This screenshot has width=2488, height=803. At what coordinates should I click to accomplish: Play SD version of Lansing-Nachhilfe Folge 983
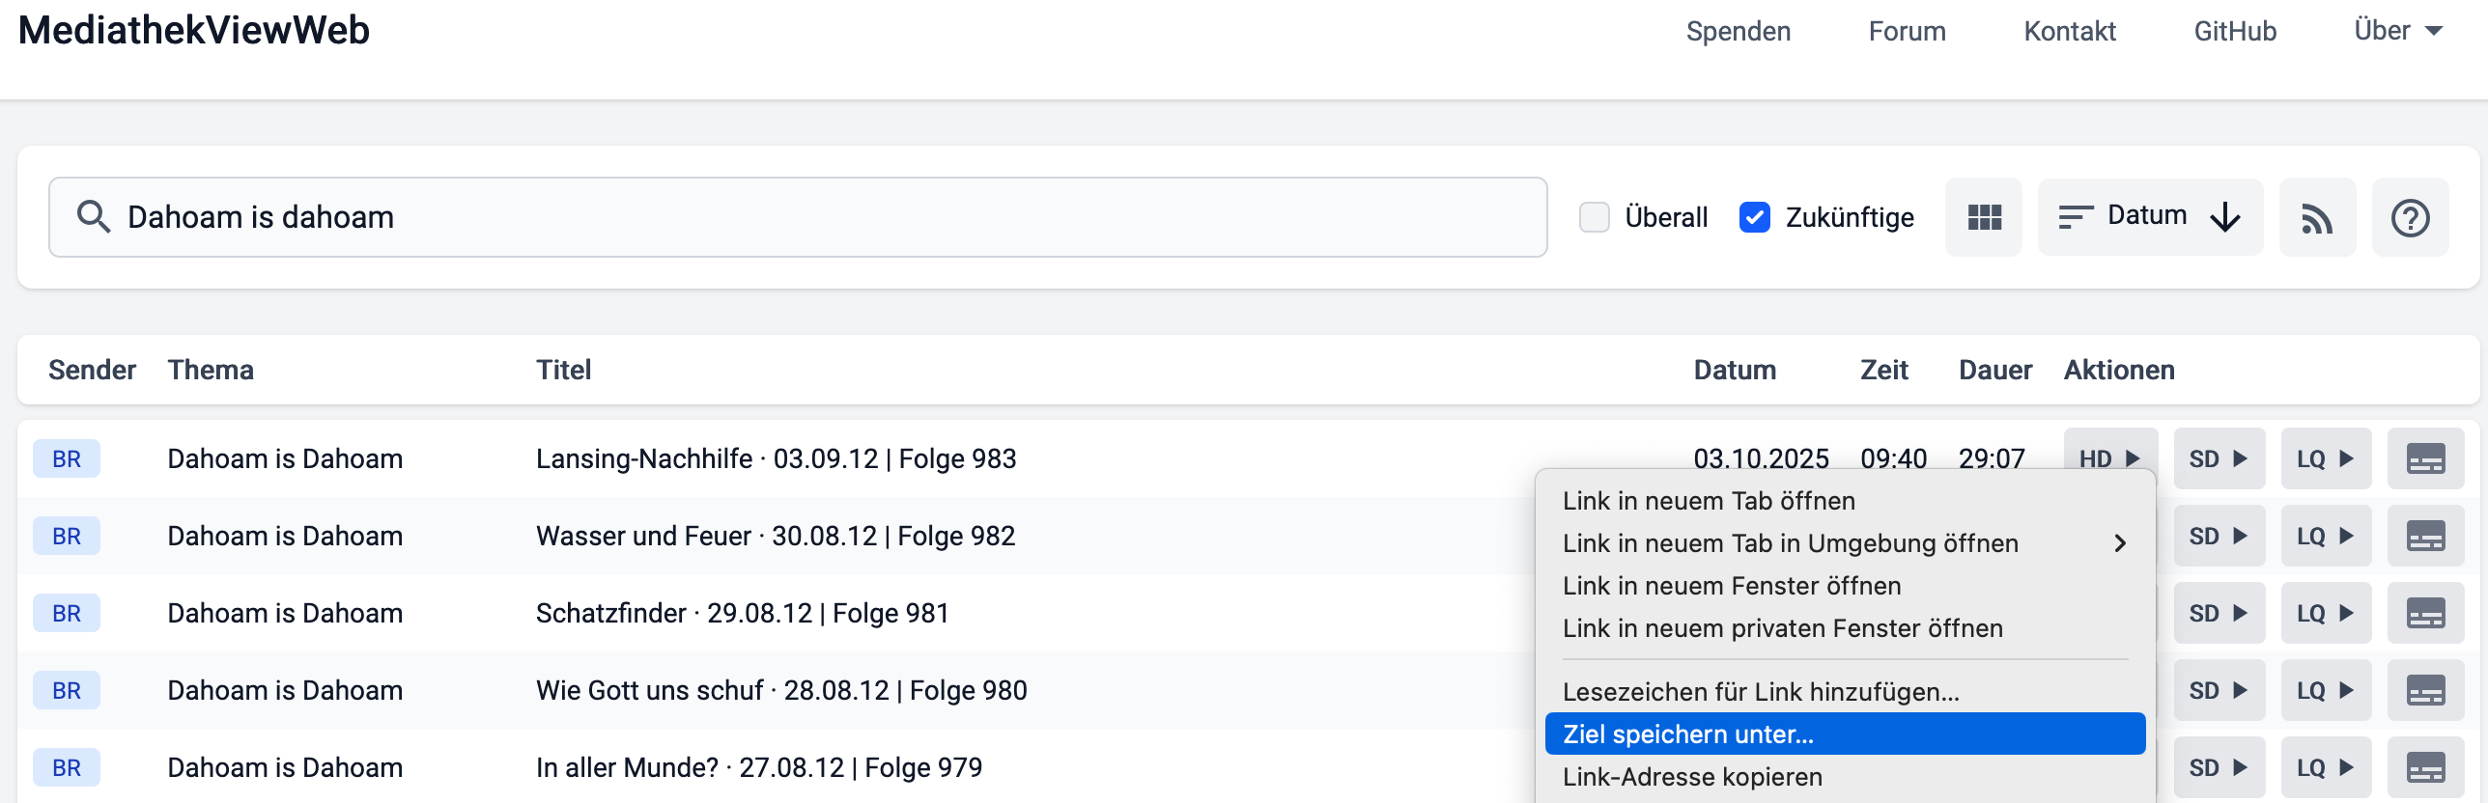[x=2219, y=458]
